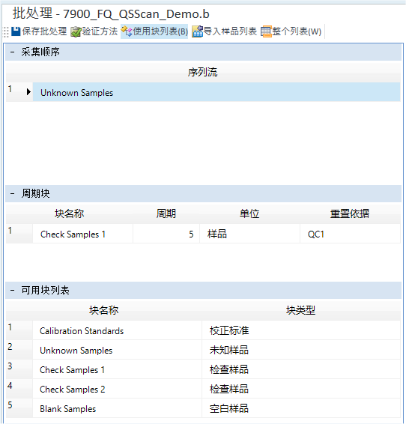The image size is (406, 424).
Task: Select the 样品 unit cell
Action: click(x=249, y=234)
